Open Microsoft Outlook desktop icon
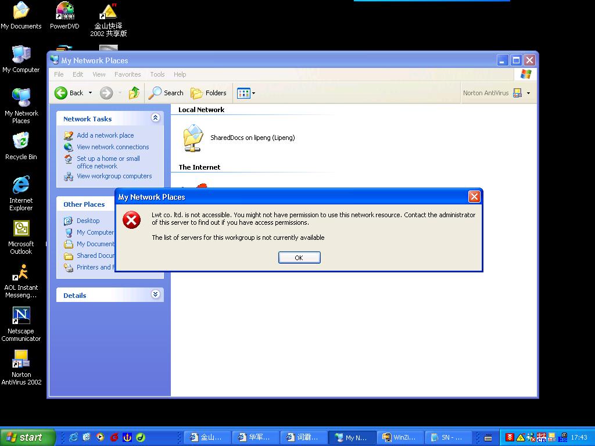This screenshot has height=446, width=595. (21, 238)
